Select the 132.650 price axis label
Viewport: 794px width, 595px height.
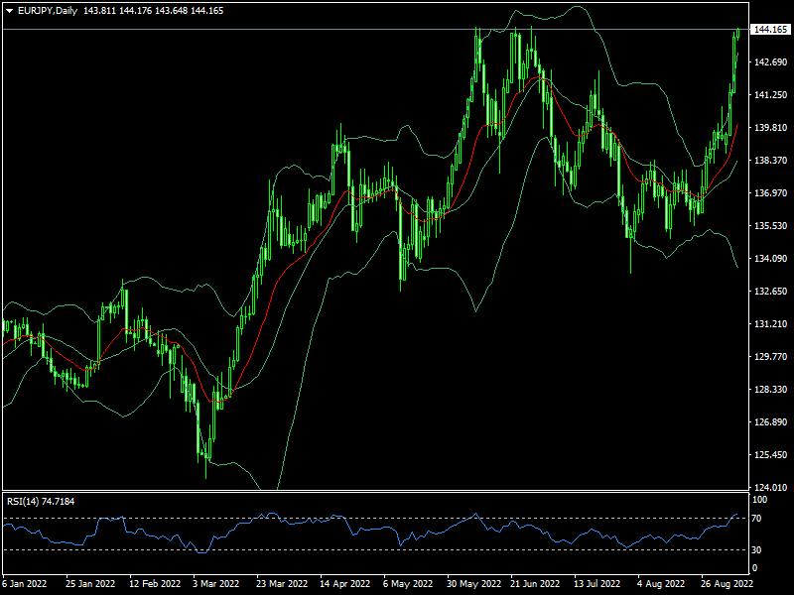point(771,292)
